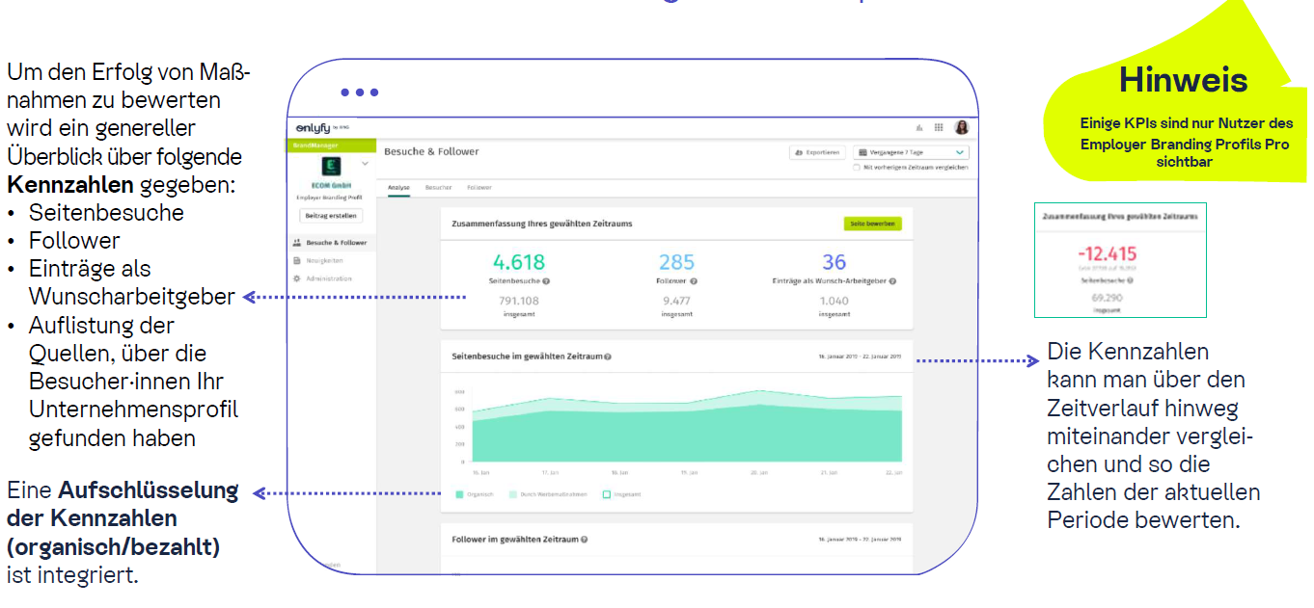Screen dimensions: 1314x608
Task: Open the Vergangene 7 Tage dropdown
Action: 910,152
